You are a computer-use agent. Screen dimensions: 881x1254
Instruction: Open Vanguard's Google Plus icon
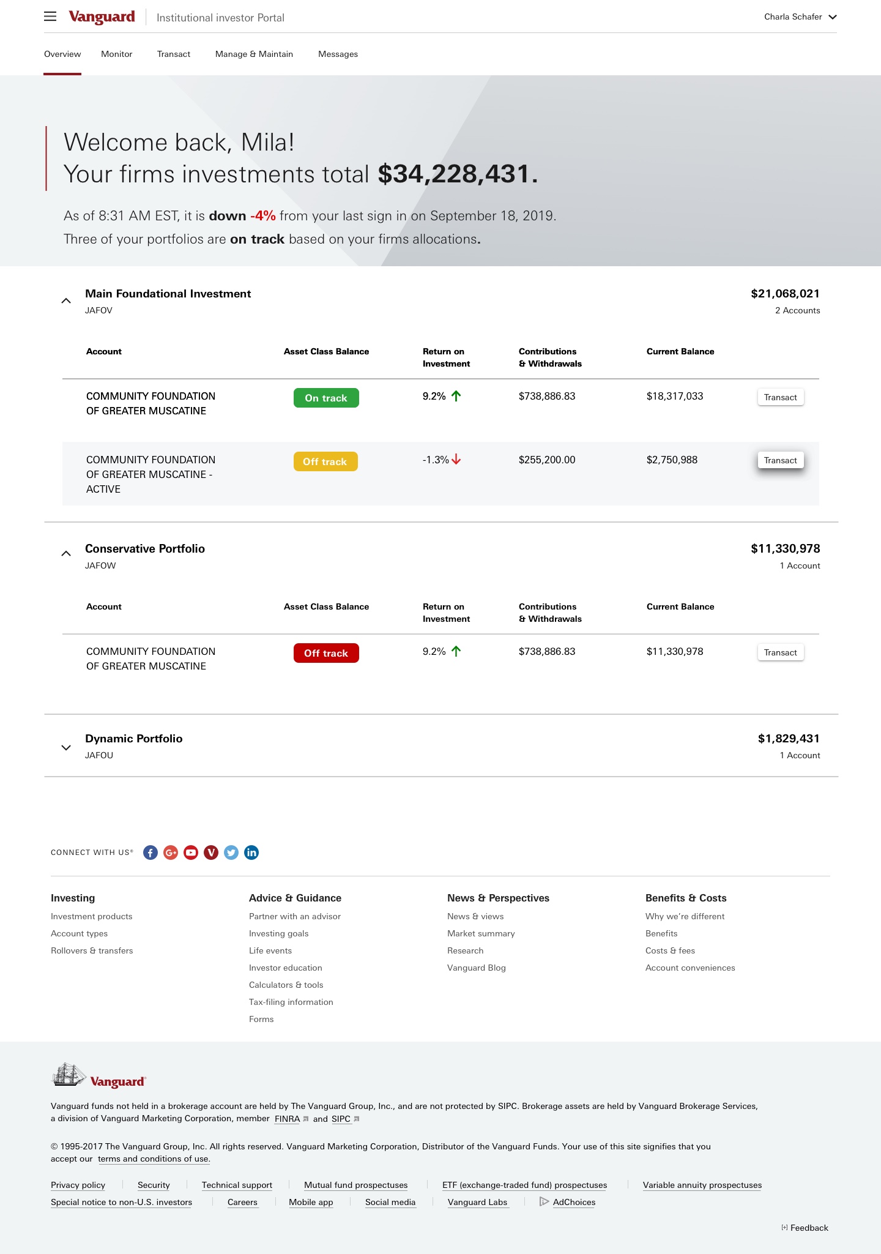(x=171, y=853)
